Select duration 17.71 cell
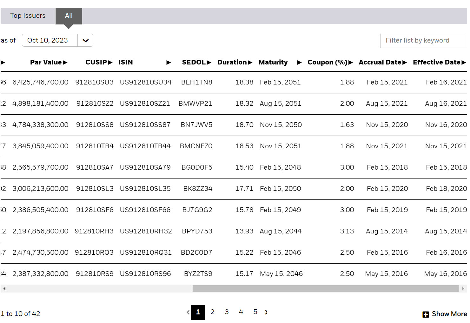 pos(244,189)
